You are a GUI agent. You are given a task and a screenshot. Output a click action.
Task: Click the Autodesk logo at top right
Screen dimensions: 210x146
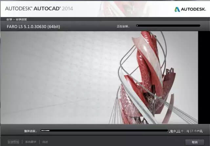click(190, 9)
